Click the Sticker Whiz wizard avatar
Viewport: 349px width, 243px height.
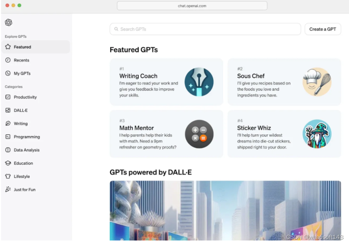(x=317, y=134)
